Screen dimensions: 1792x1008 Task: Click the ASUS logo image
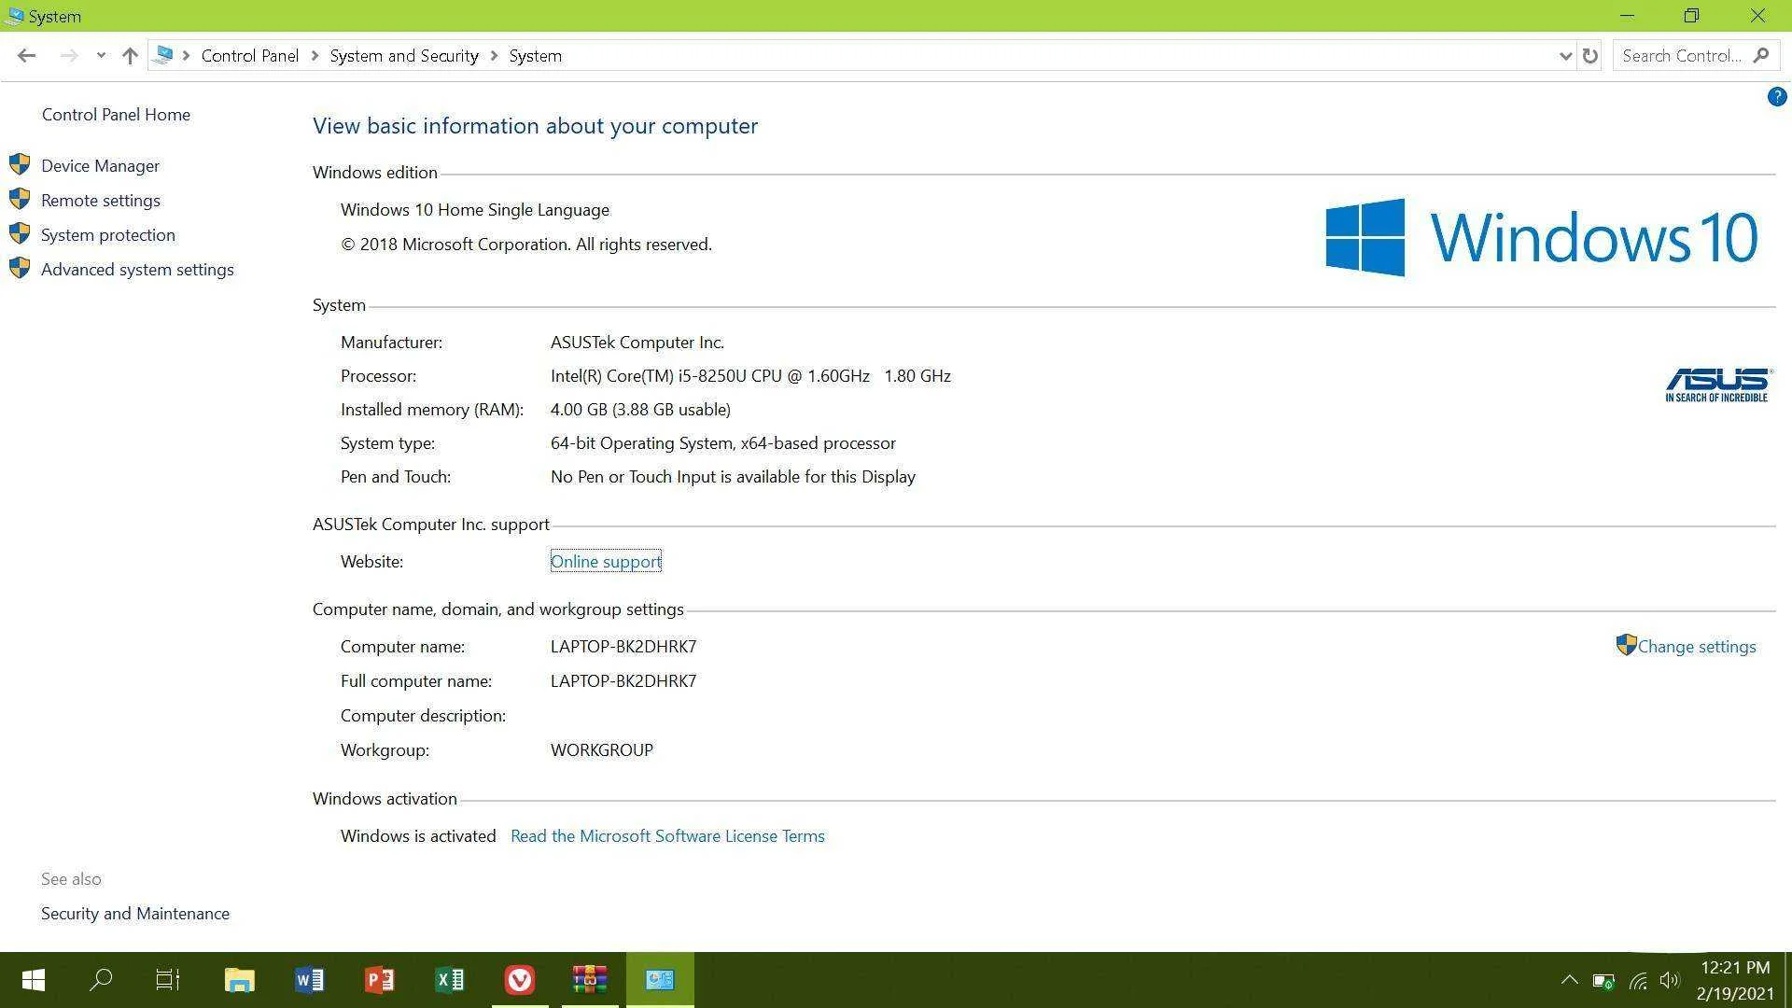click(x=1717, y=385)
